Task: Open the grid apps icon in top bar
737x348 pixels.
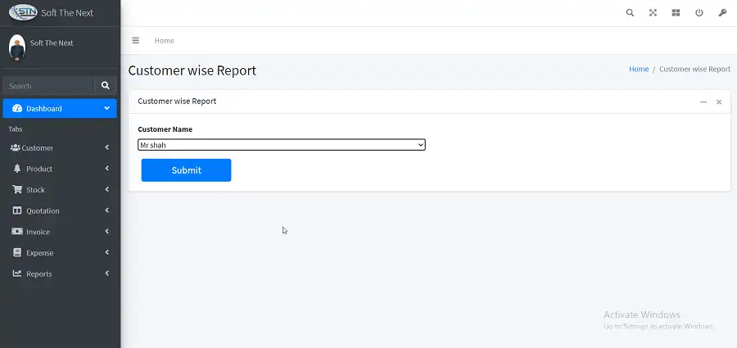Action: pos(676,13)
